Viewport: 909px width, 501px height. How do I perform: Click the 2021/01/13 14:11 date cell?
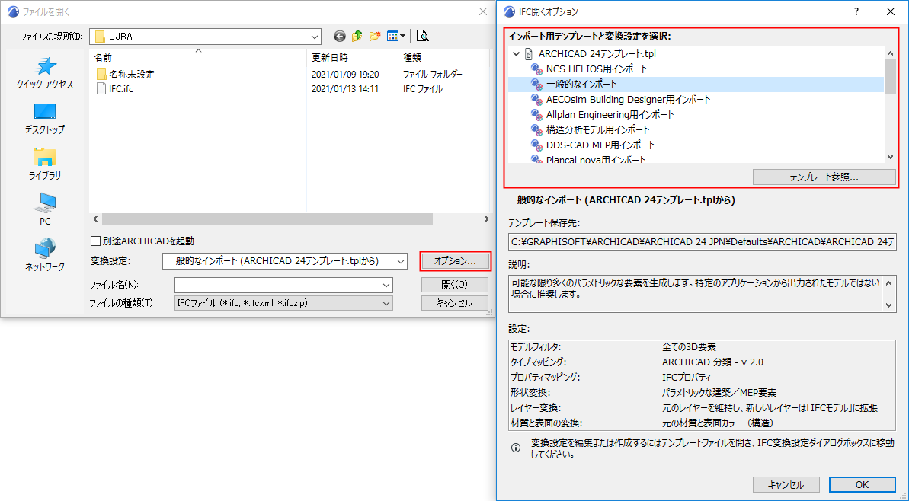345,89
